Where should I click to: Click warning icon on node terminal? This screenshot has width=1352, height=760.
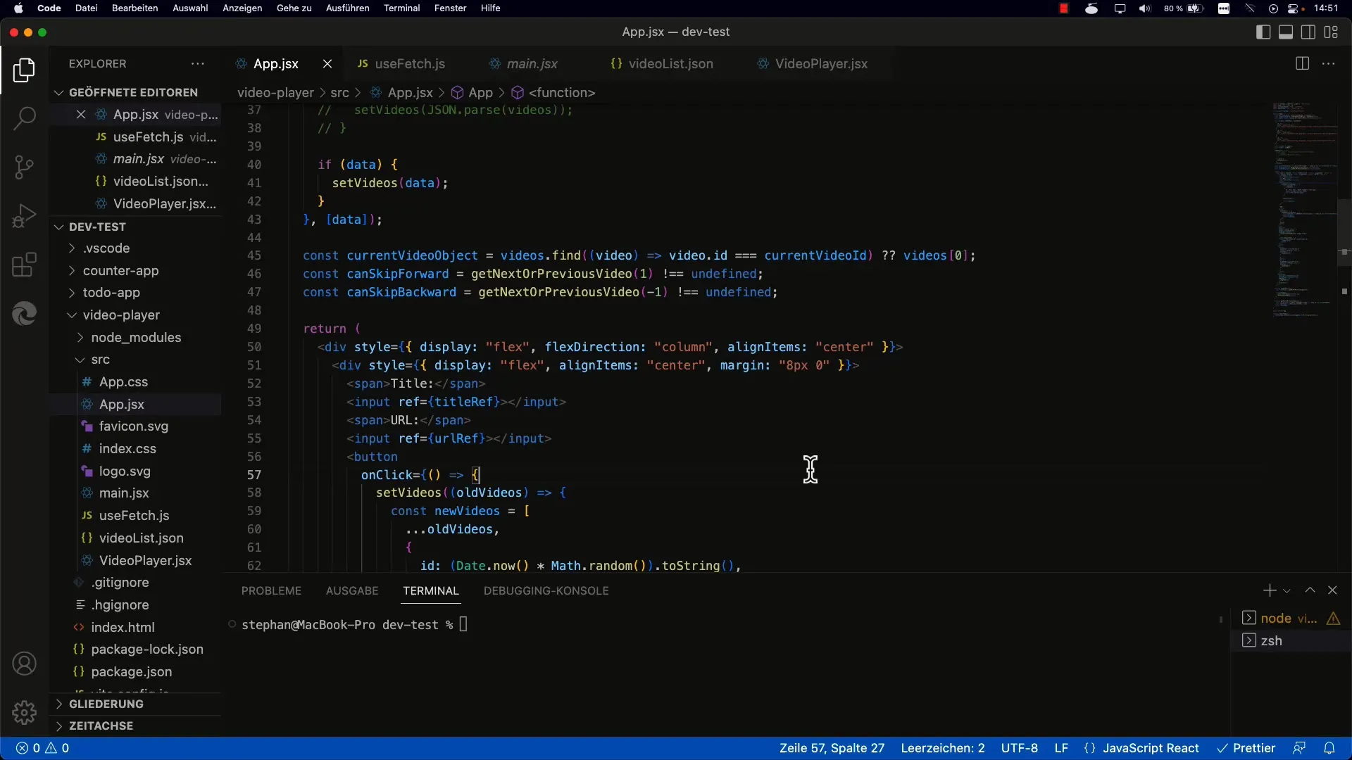[1333, 618]
